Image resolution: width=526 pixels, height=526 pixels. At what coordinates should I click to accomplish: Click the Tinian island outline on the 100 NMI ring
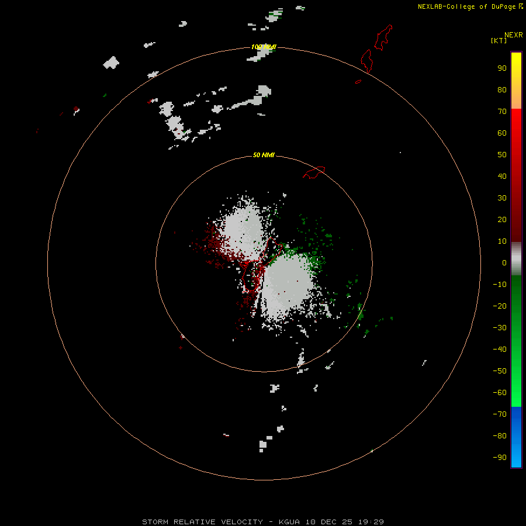tap(366, 61)
